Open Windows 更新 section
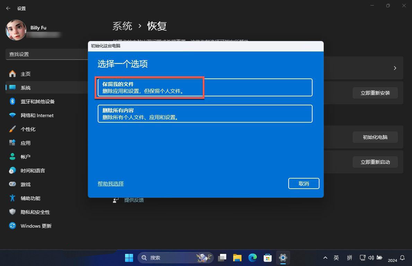 pos(36,226)
